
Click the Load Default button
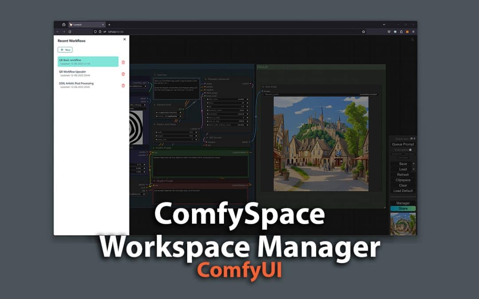click(x=403, y=190)
